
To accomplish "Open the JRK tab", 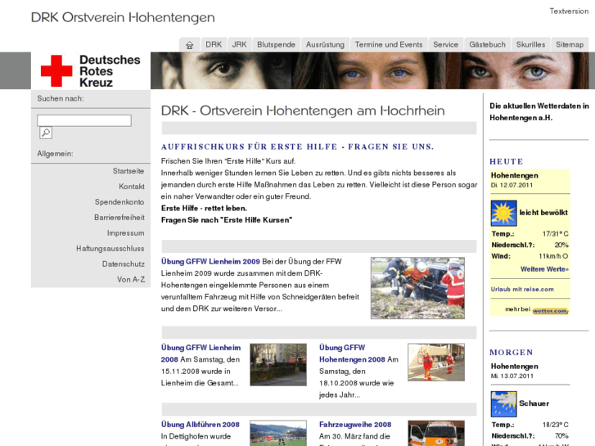I will 239,45.
